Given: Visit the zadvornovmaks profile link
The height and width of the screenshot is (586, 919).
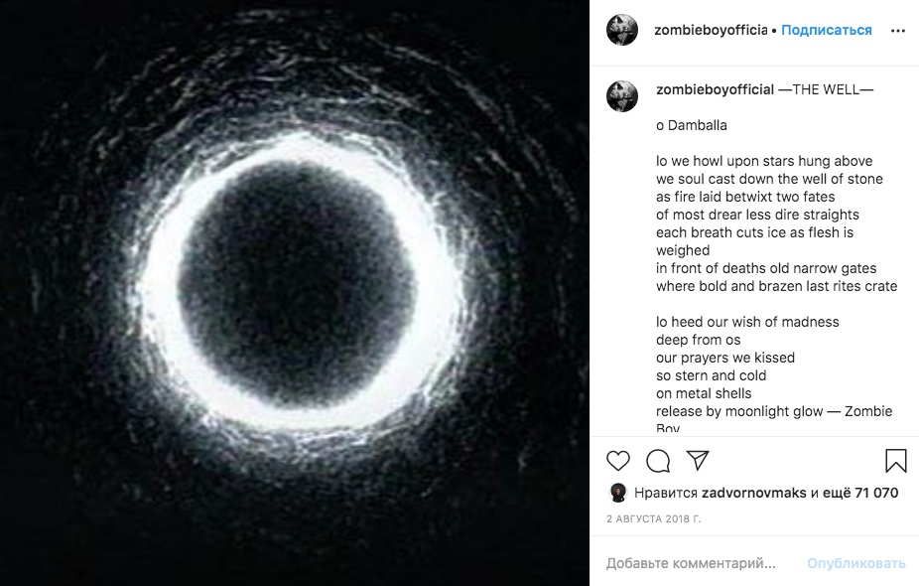Looking at the screenshot, I should 753,493.
